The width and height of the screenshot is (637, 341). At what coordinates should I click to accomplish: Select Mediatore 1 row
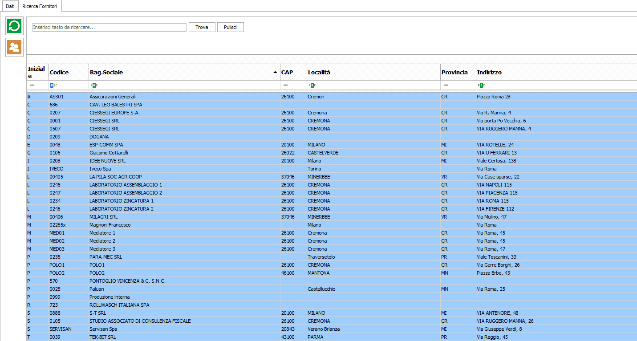pyautogui.click(x=332, y=233)
